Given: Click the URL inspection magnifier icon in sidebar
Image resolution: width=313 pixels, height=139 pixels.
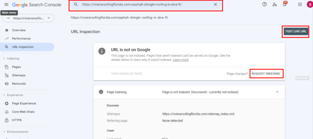Looking at the screenshot, I should coord(7,47).
